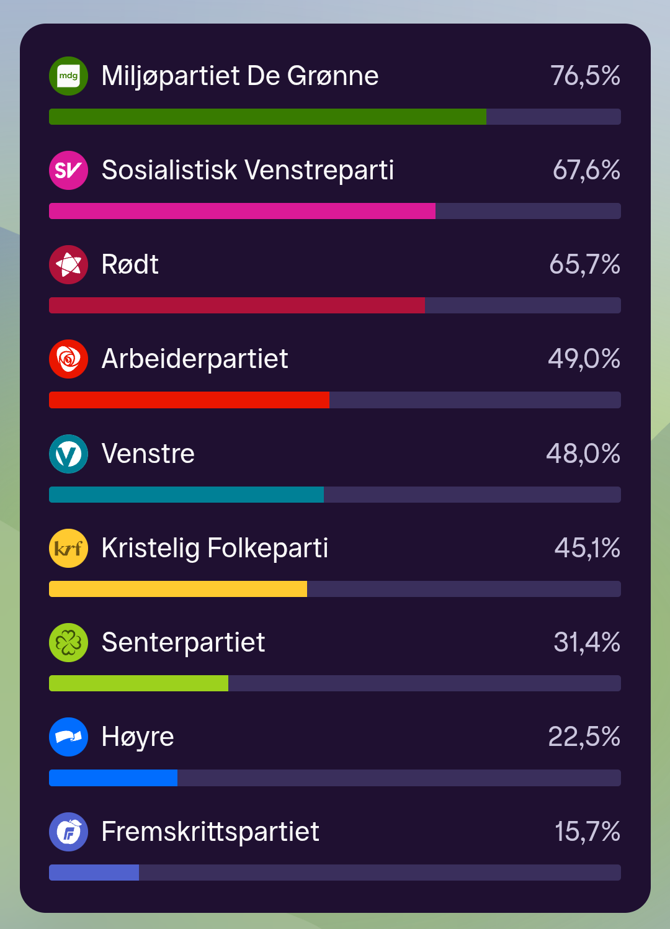
Task: Click the green Miljøpartiet progress bar
Action: click(267, 117)
